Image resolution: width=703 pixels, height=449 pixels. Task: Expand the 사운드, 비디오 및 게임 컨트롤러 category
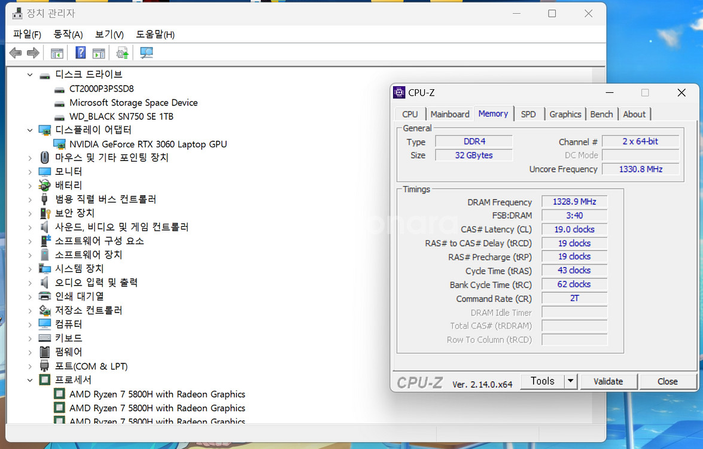pyautogui.click(x=29, y=227)
